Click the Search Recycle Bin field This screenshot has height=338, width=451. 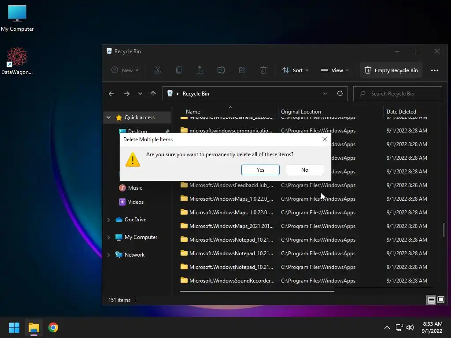click(x=398, y=94)
